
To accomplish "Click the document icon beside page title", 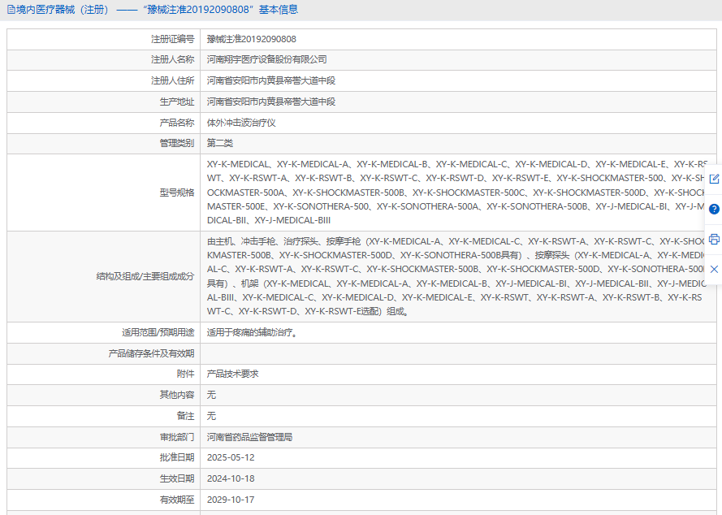I will point(11,10).
